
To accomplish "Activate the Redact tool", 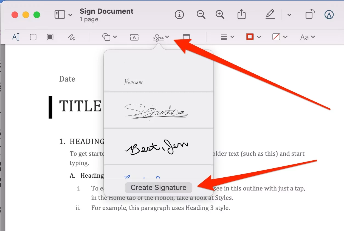I will point(50,37).
